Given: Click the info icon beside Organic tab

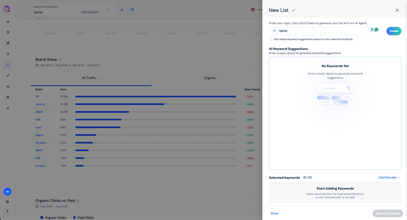Looking at the screenshot, I should [x=218, y=78].
